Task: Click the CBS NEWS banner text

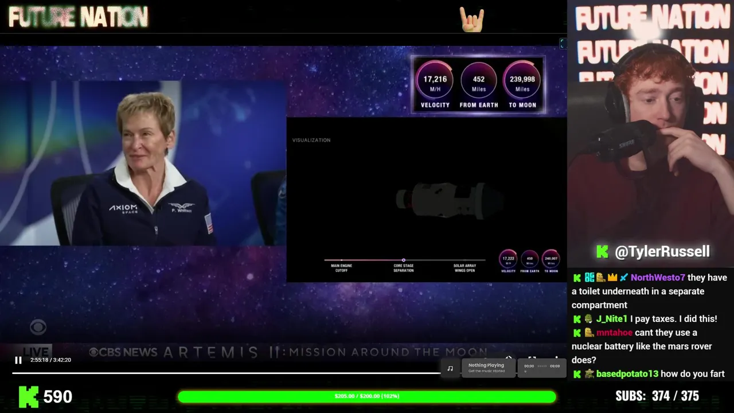Action: click(122, 352)
